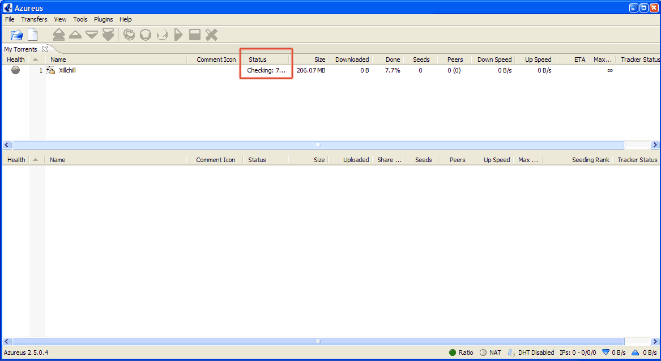The width and height of the screenshot is (661, 361).
Task: Open the Transfers menu
Action: pos(34,19)
